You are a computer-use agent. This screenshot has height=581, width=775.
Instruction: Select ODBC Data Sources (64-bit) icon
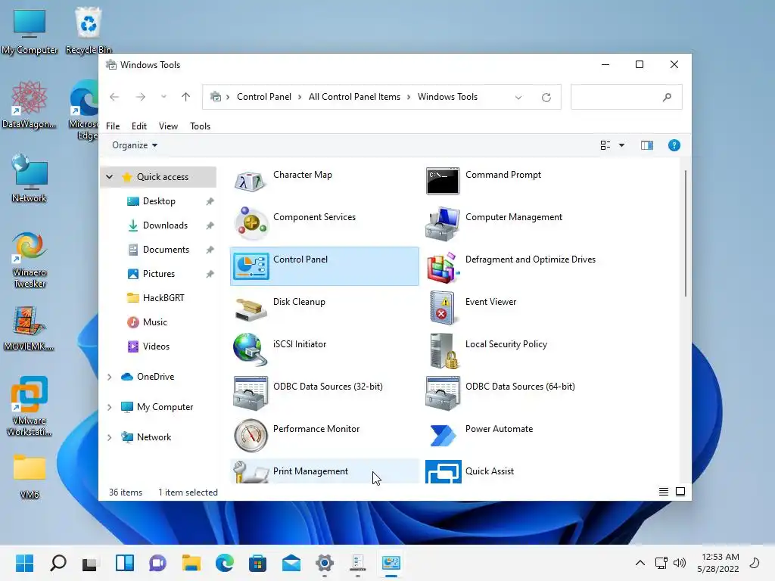tap(443, 393)
